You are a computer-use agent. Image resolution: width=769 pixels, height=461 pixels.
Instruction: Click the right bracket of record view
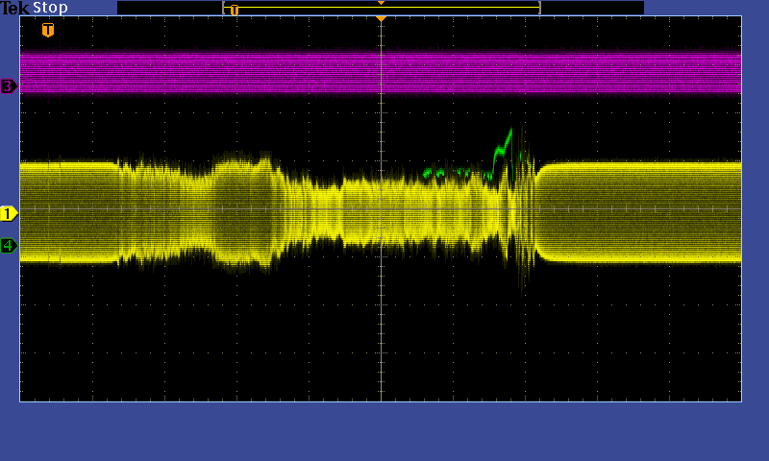(539, 8)
